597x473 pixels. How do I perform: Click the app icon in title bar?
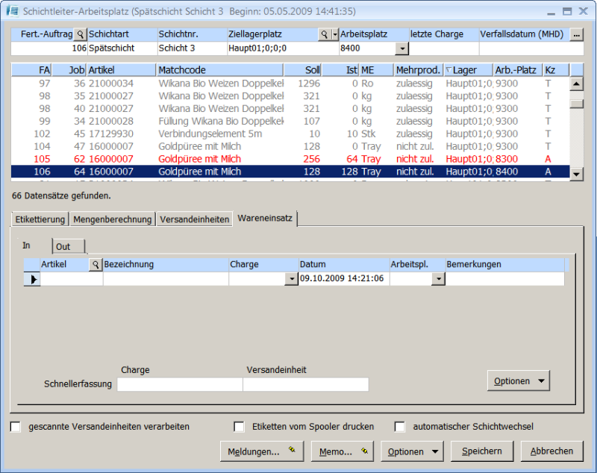pos(12,11)
